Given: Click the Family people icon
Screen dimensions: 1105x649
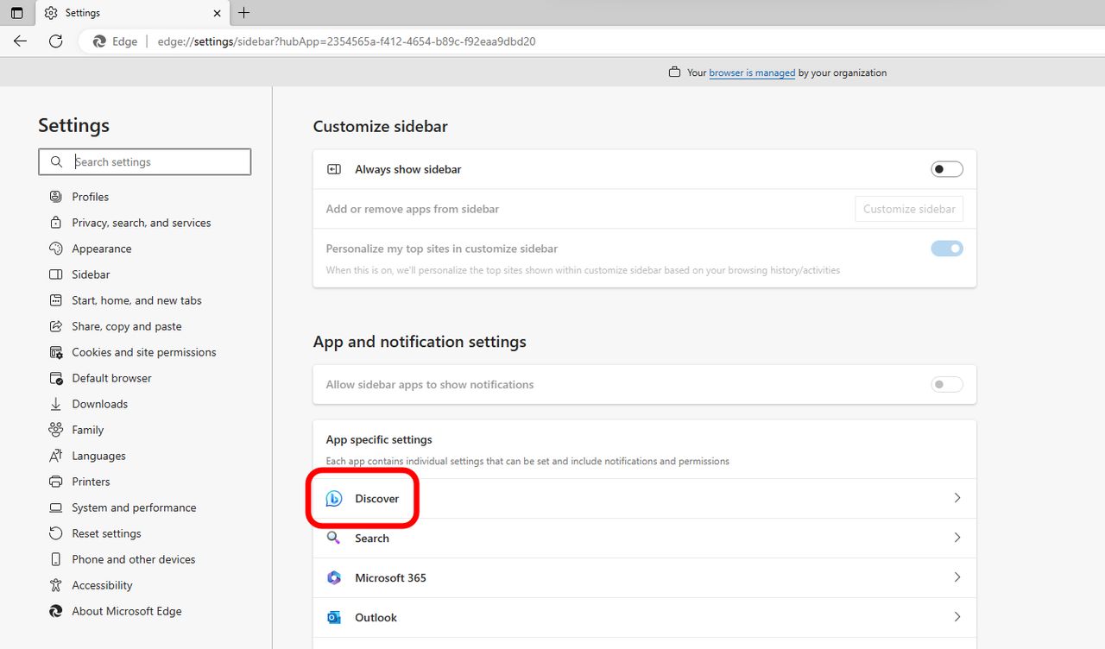Looking at the screenshot, I should 56,430.
